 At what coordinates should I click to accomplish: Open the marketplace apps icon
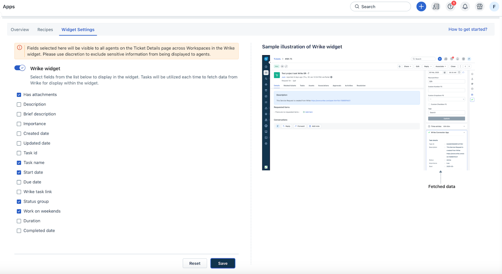coord(480,7)
